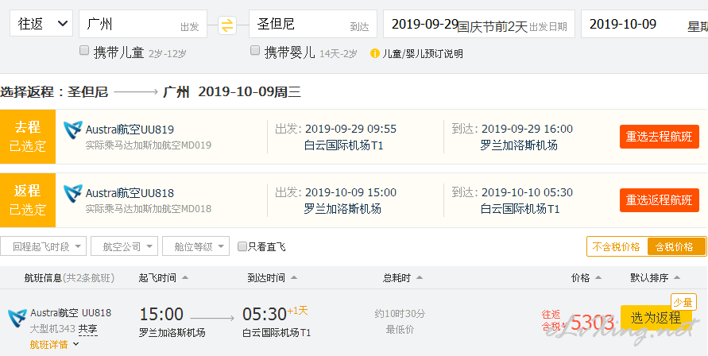Sort by arrival time arrow
708x356 pixels.
click(x=294, y=278)
